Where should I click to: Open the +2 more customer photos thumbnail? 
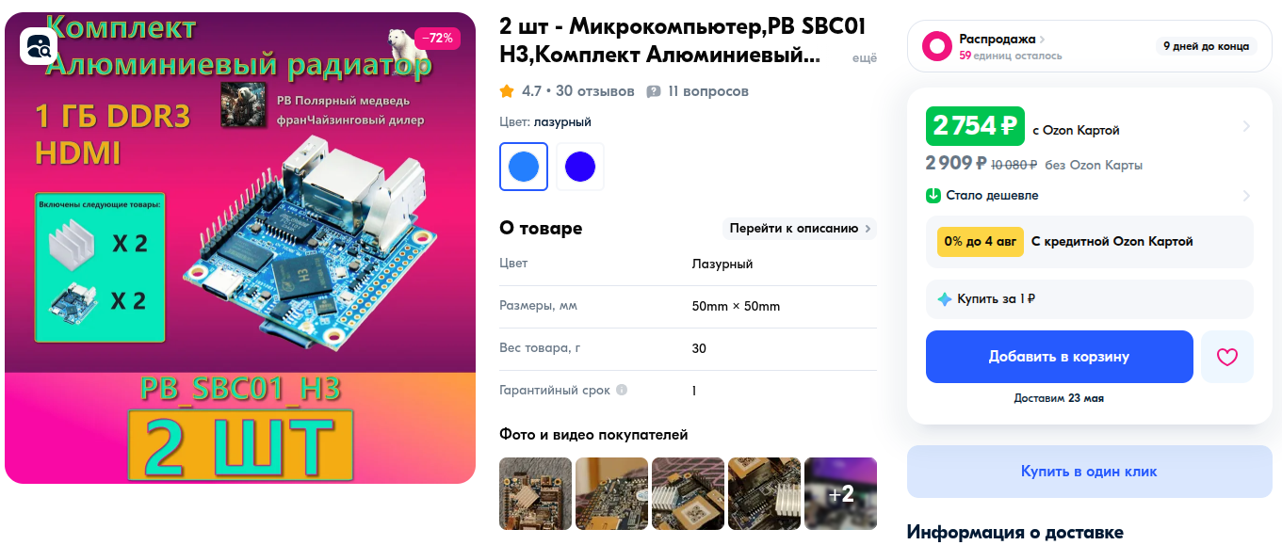tap(840, 493)
